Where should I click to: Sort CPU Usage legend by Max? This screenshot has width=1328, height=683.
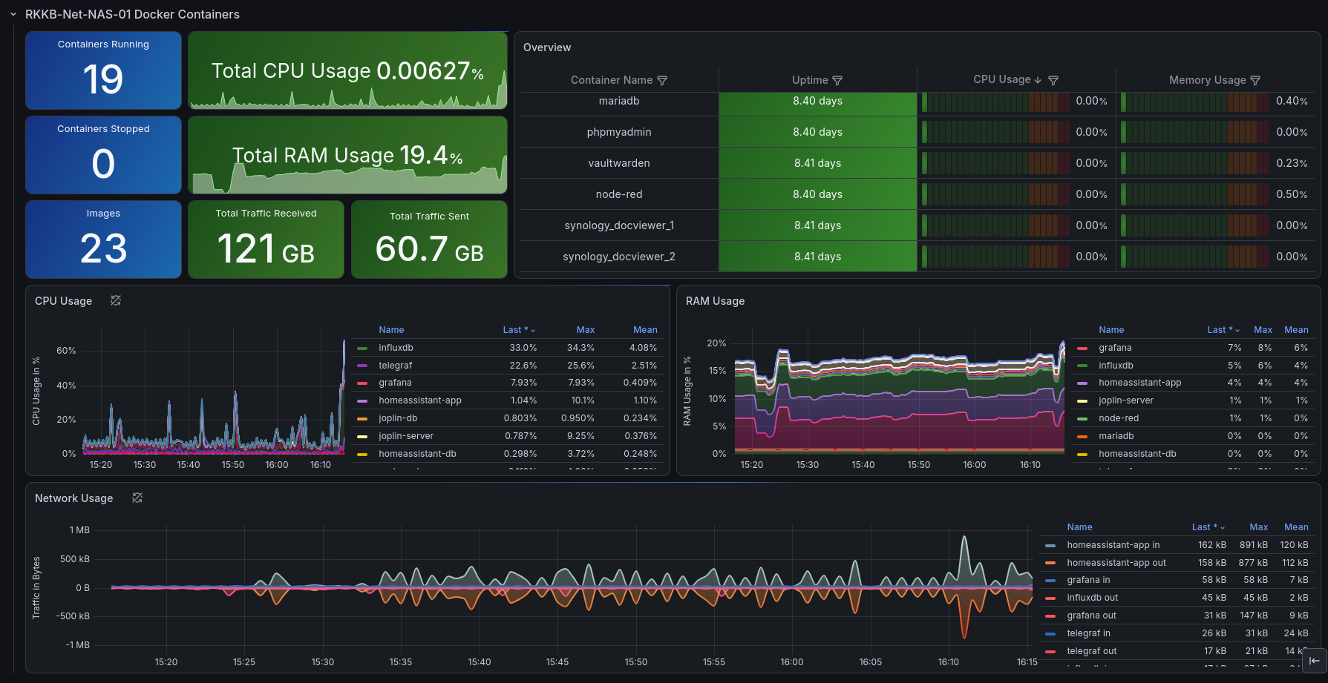(x=586, y=330)
